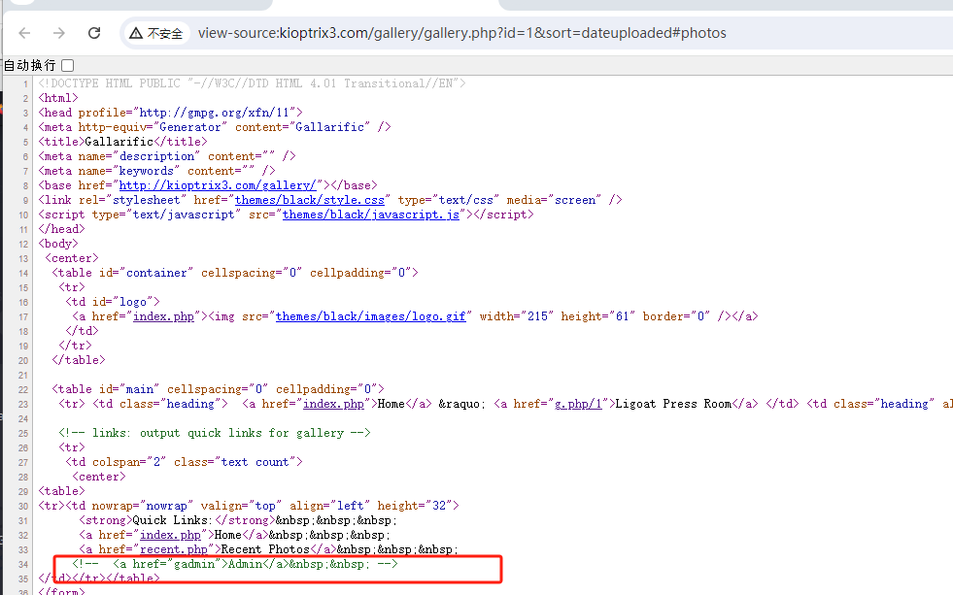The width and height of the screenshot is (953, 595).
Task: Open the themes/black/javascript.js link
Action: point(371,215)
